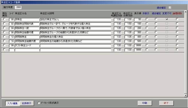
Task: Click 表示順 value 300
Action: 138,33
